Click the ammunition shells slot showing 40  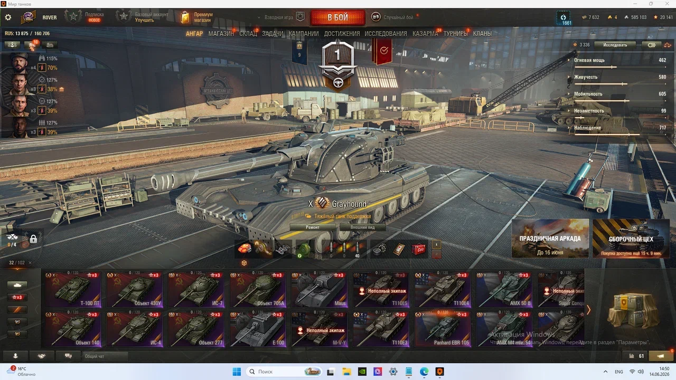(358, 249)
